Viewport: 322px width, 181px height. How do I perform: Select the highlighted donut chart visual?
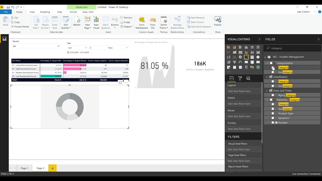246,57
